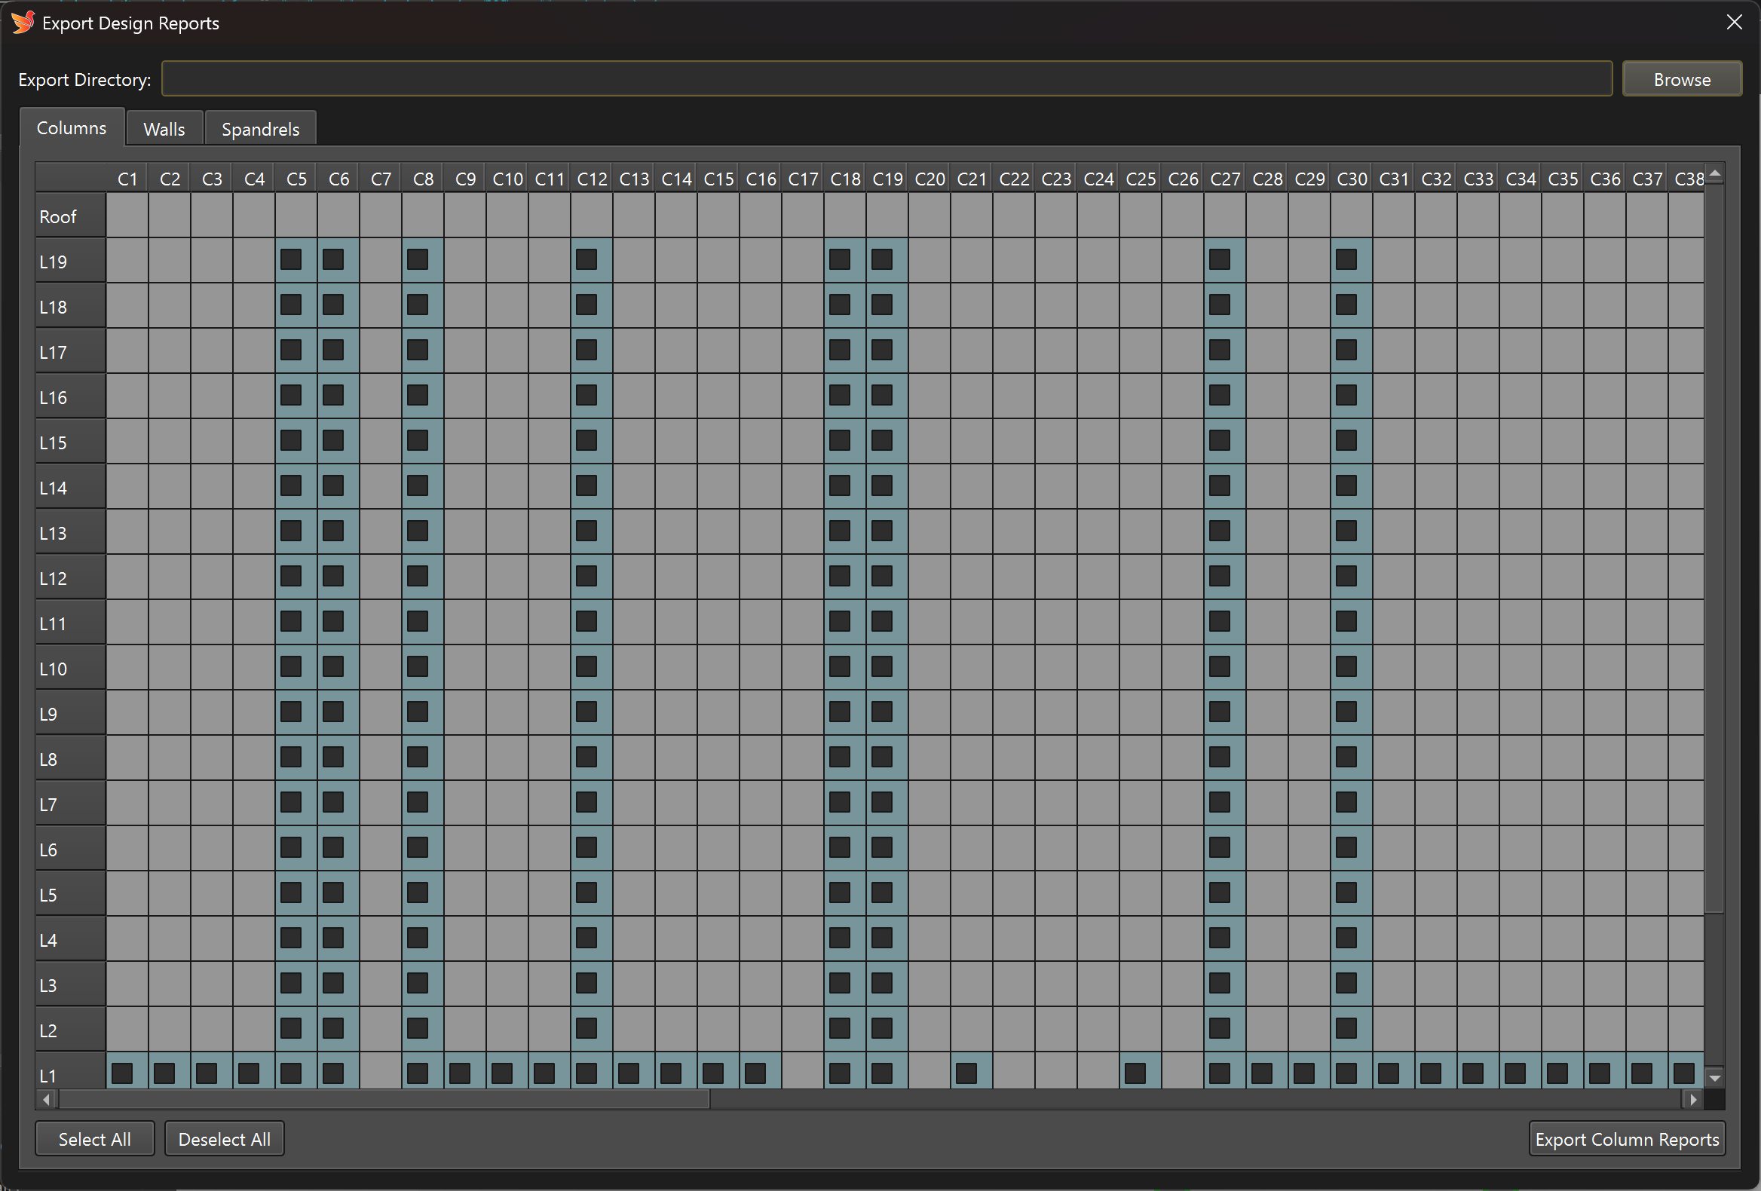Screen dimensions: 1761x1191
Task: Click the horizontal scrollbar left arrow
Action: 47,1098
